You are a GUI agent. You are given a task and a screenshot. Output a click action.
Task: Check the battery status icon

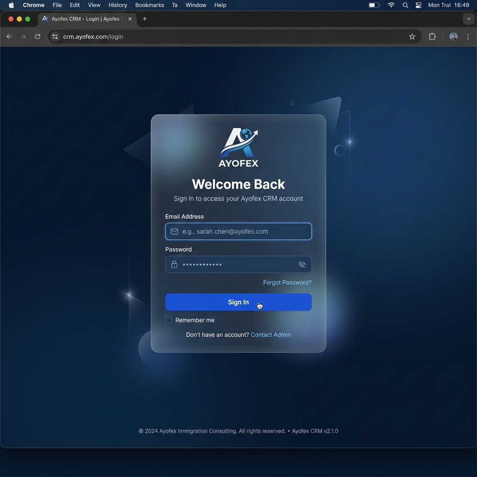click(x=374, y=5)
